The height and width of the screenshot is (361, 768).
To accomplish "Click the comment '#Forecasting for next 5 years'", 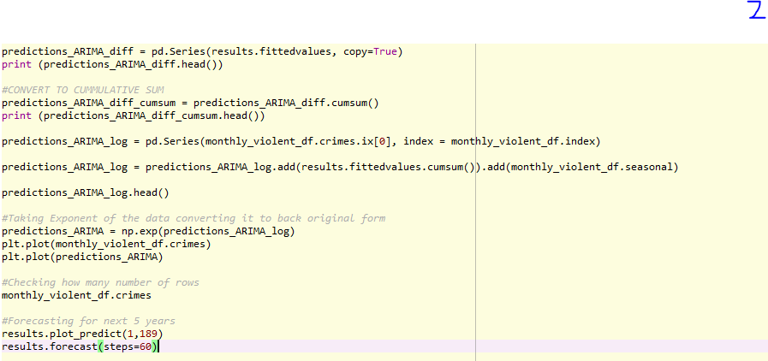I will [x=88, y=321].
